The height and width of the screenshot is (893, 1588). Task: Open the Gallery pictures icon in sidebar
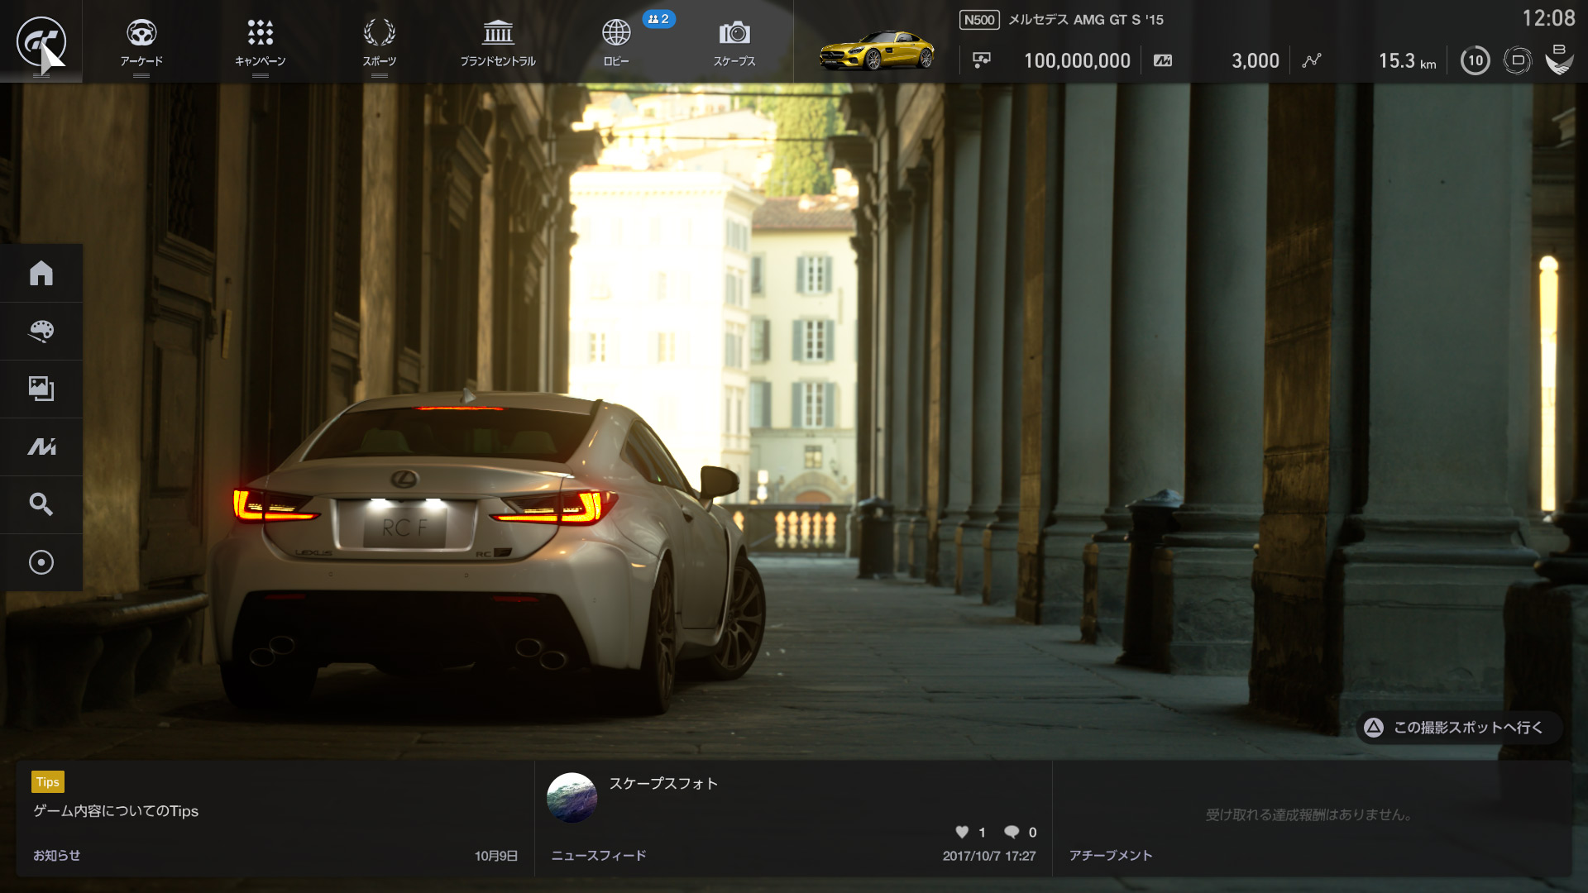tap(41, 389)
